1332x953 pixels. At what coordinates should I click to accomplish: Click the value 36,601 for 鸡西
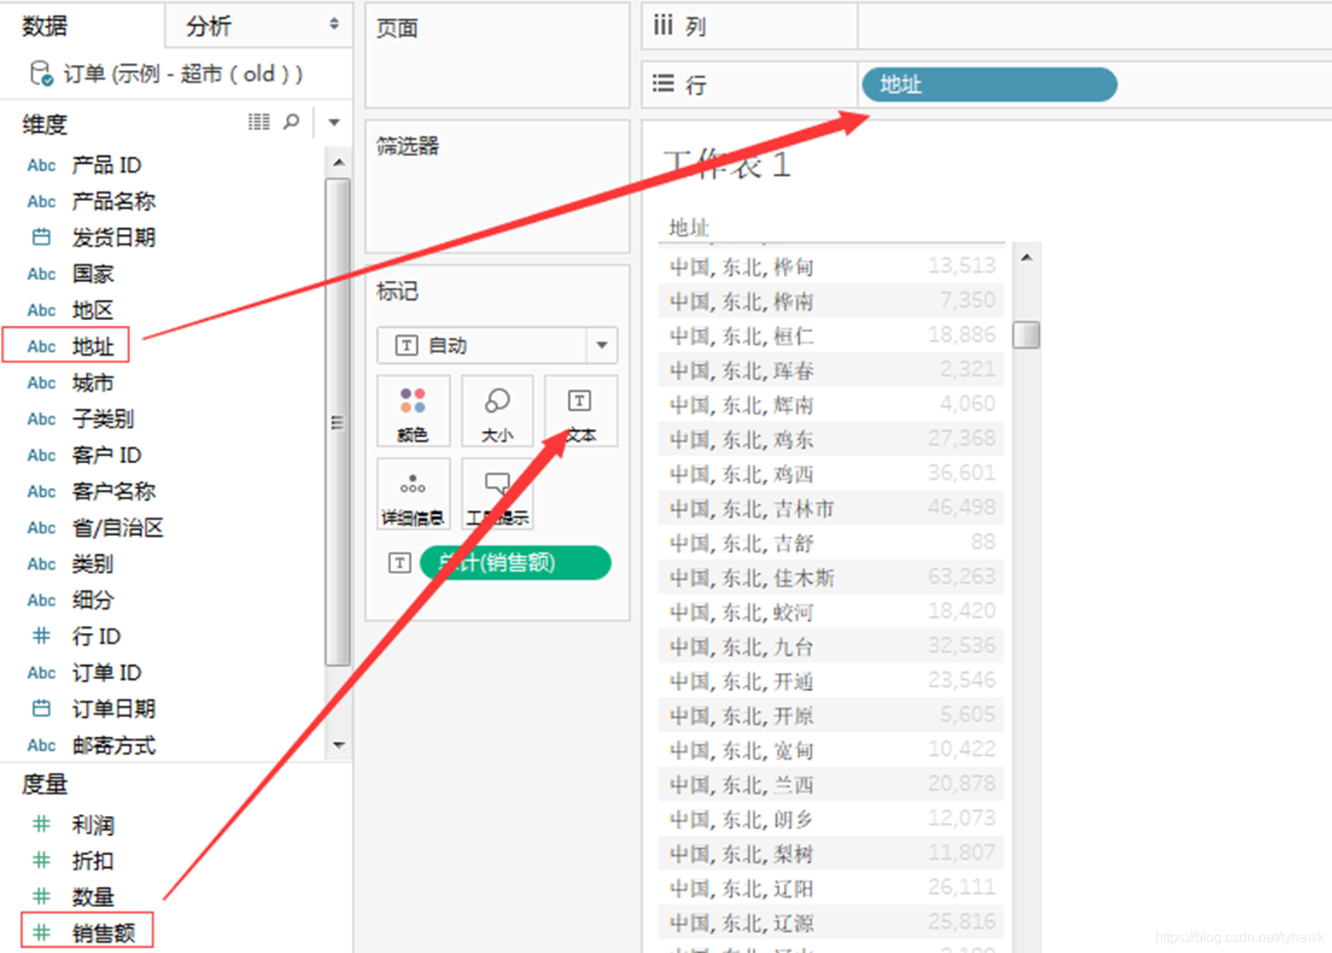coord(962,473)
